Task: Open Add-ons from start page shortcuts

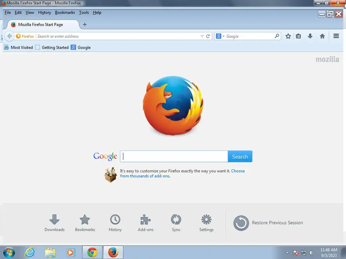Action: click(x=146, y=223)
